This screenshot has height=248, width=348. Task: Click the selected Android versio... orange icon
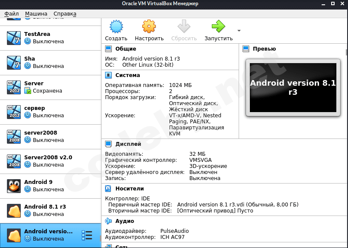pyautogui.click(x=14, y=235)
